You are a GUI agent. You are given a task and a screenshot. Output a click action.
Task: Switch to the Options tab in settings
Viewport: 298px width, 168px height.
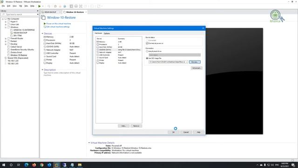click(x=107, y=33)
